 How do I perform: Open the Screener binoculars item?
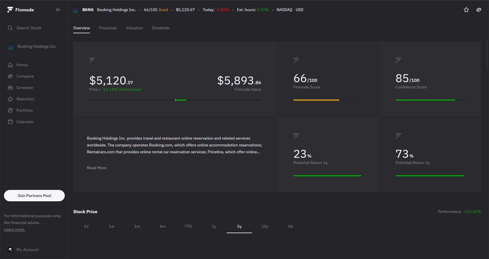tap(25, 88)
